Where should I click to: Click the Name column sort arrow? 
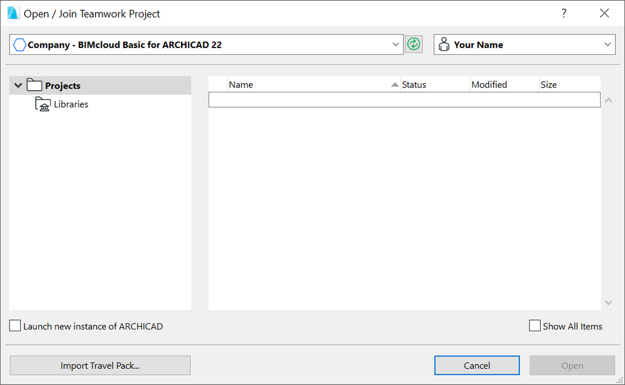tap(395, 84)
